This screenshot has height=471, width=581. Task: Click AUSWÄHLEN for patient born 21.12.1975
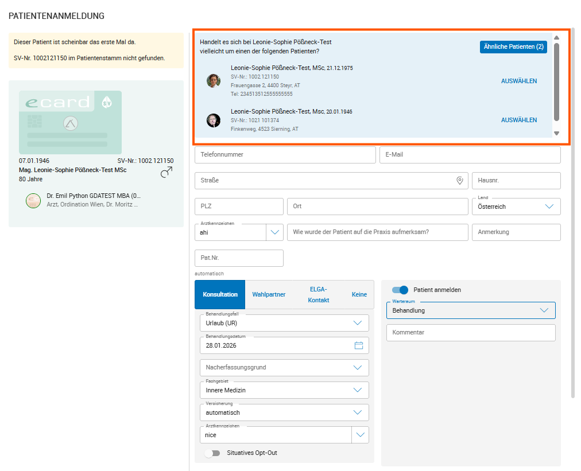[519, 81]
